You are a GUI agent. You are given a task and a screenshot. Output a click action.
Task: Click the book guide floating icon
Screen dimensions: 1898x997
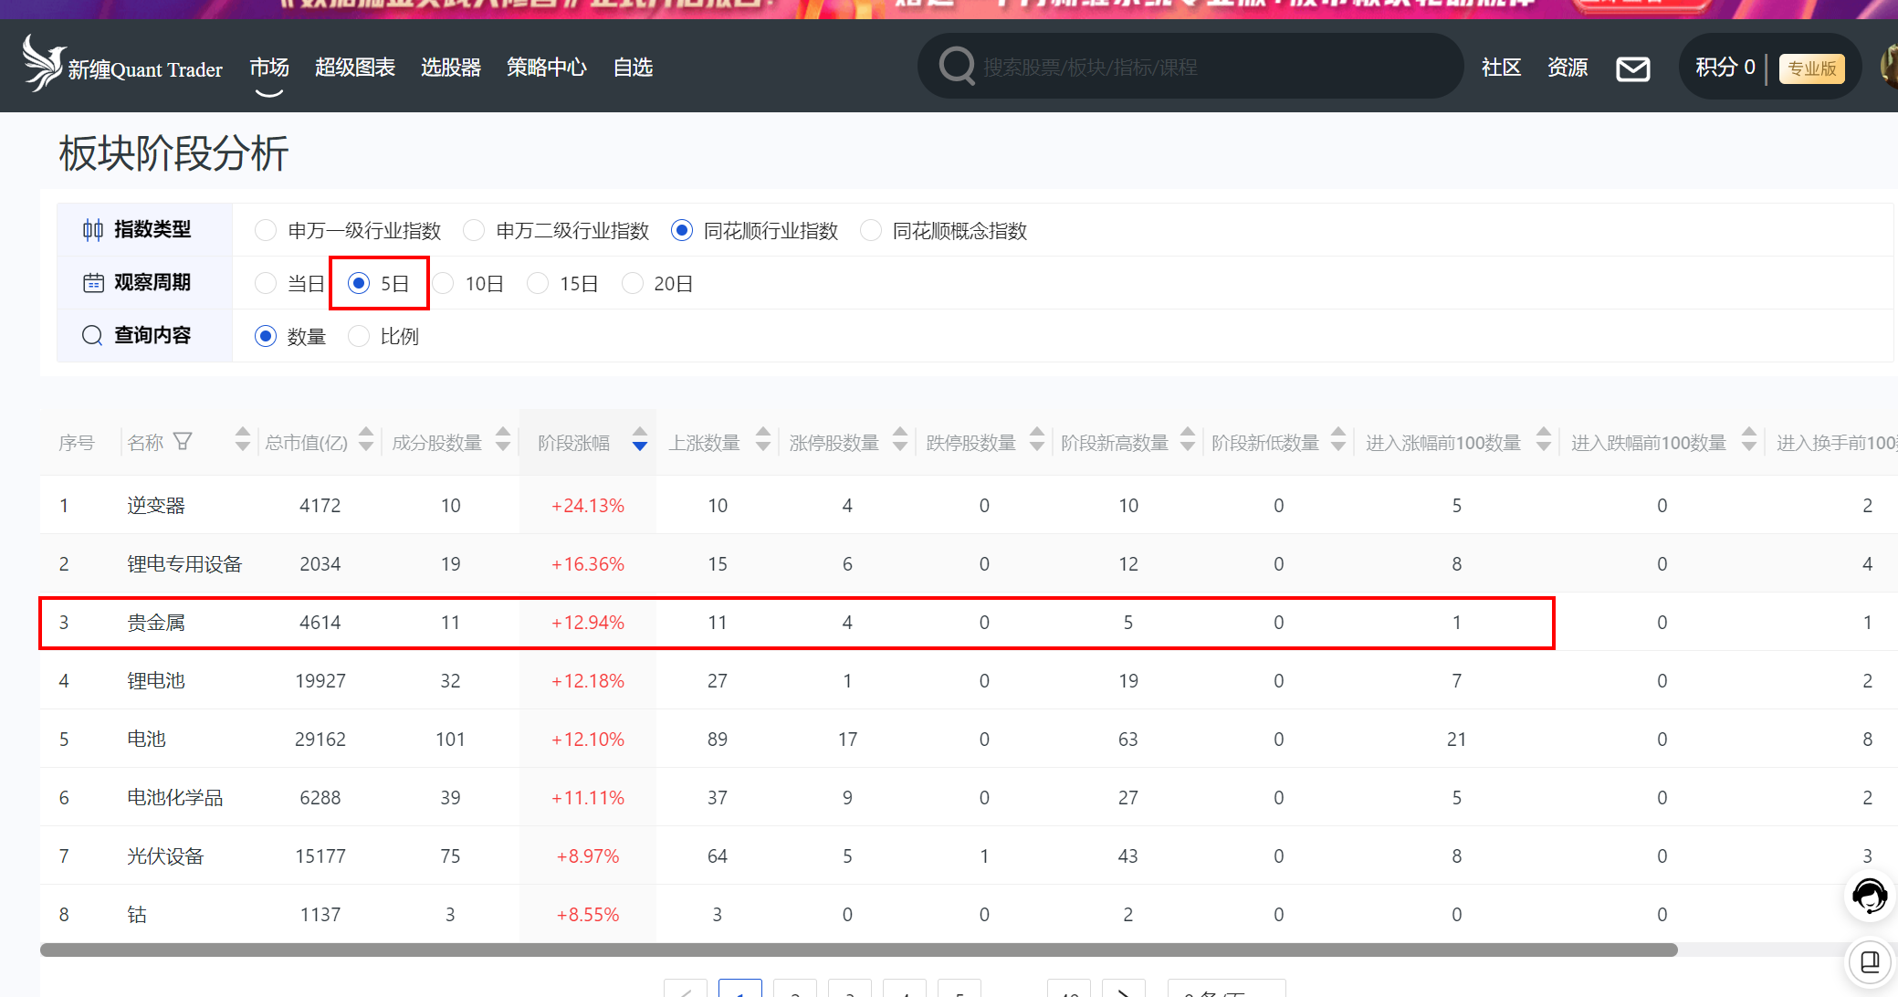tap(1869, 960)
